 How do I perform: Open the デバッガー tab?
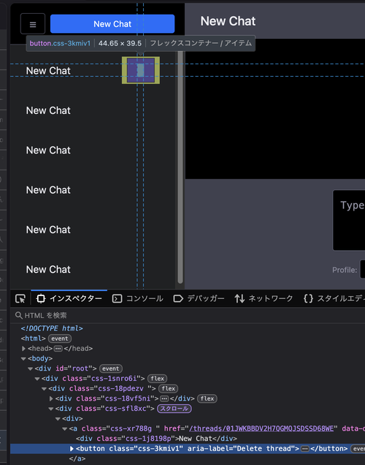tap(199, 298)
